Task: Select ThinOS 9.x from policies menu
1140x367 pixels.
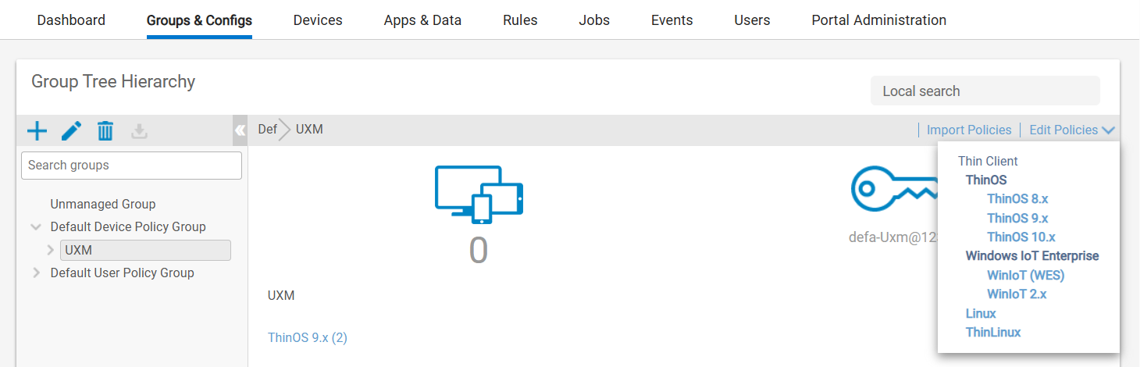Action: click(1017, 218)
